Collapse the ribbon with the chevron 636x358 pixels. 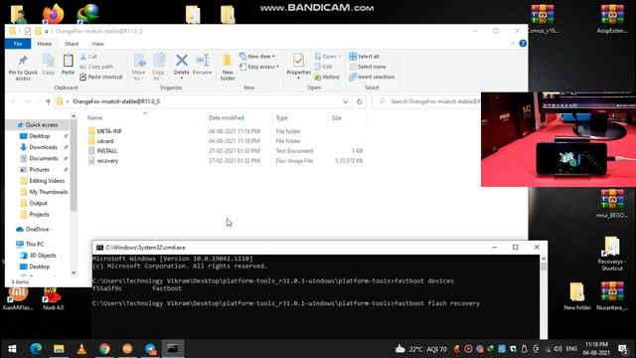click(x=513, y=44)
